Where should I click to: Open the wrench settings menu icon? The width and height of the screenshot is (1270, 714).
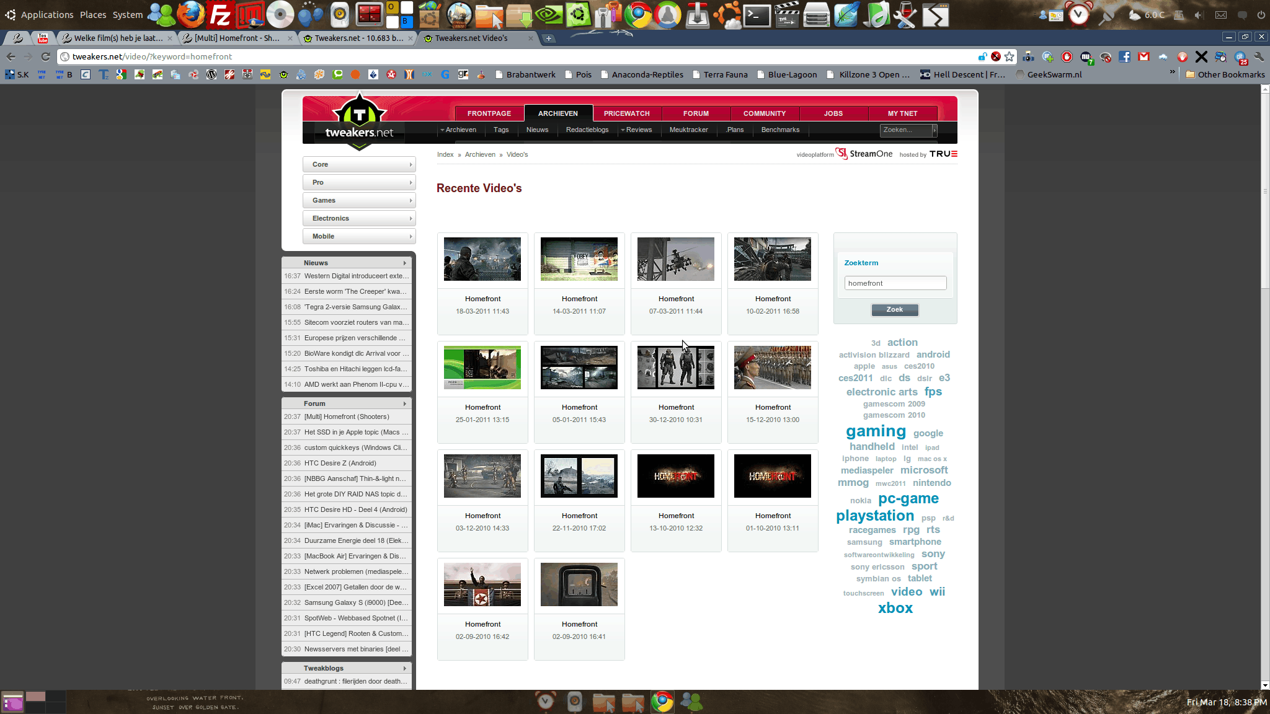1259,56
